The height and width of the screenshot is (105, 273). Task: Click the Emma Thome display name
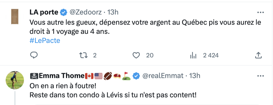click(62, 76)
